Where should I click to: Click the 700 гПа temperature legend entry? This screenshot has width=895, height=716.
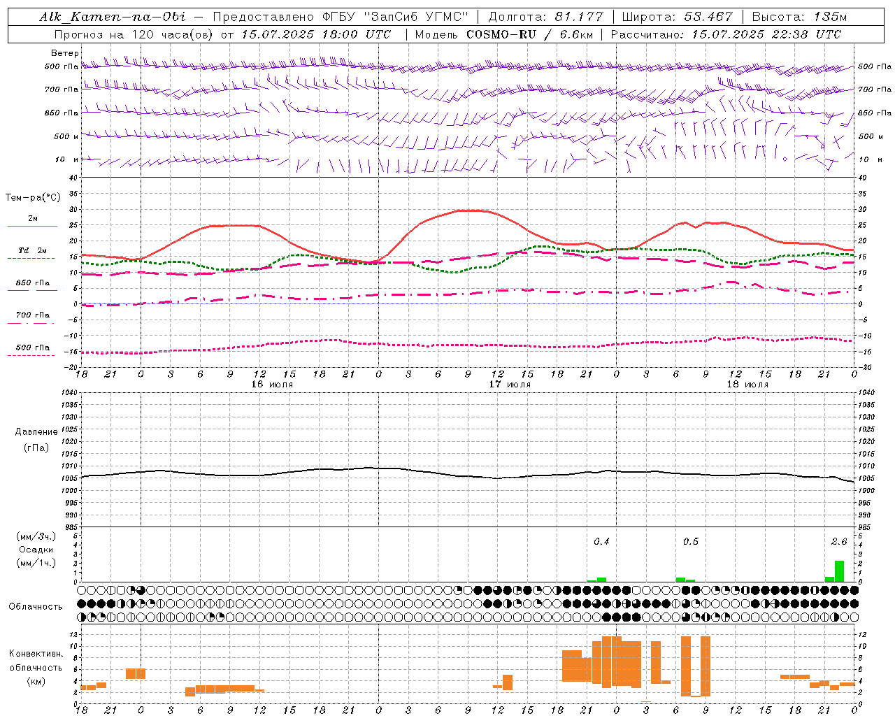coord(33,315)
